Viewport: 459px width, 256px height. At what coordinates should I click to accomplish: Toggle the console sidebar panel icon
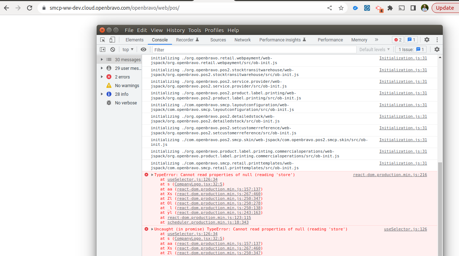click(x=103, y=50)
